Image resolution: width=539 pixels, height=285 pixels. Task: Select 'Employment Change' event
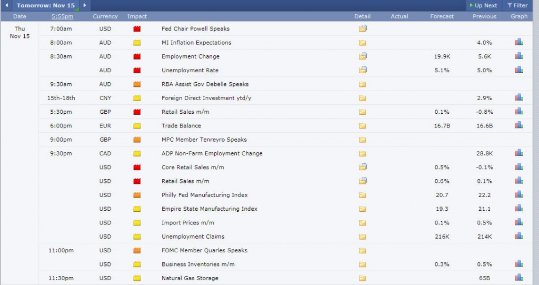coord(191,56)
